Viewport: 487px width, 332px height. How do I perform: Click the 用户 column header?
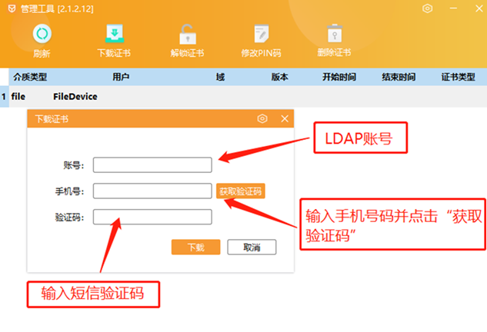[x=121, y=77]
